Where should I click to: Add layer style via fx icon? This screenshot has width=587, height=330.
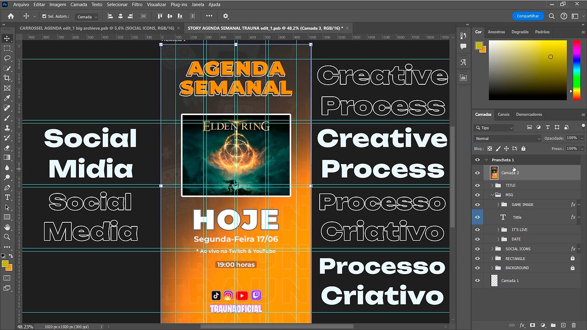coord(522,325)
